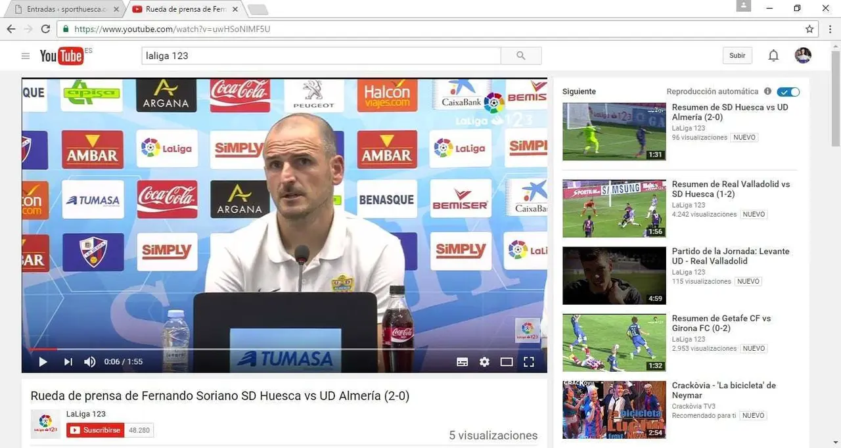
Task: Seek on the video progress bar
Action: (284, 349)
